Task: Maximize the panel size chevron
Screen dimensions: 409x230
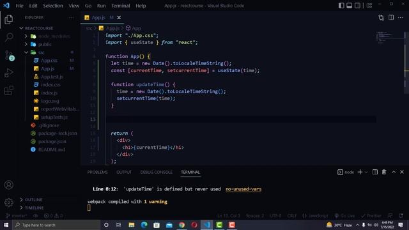Action: [394, 172]
